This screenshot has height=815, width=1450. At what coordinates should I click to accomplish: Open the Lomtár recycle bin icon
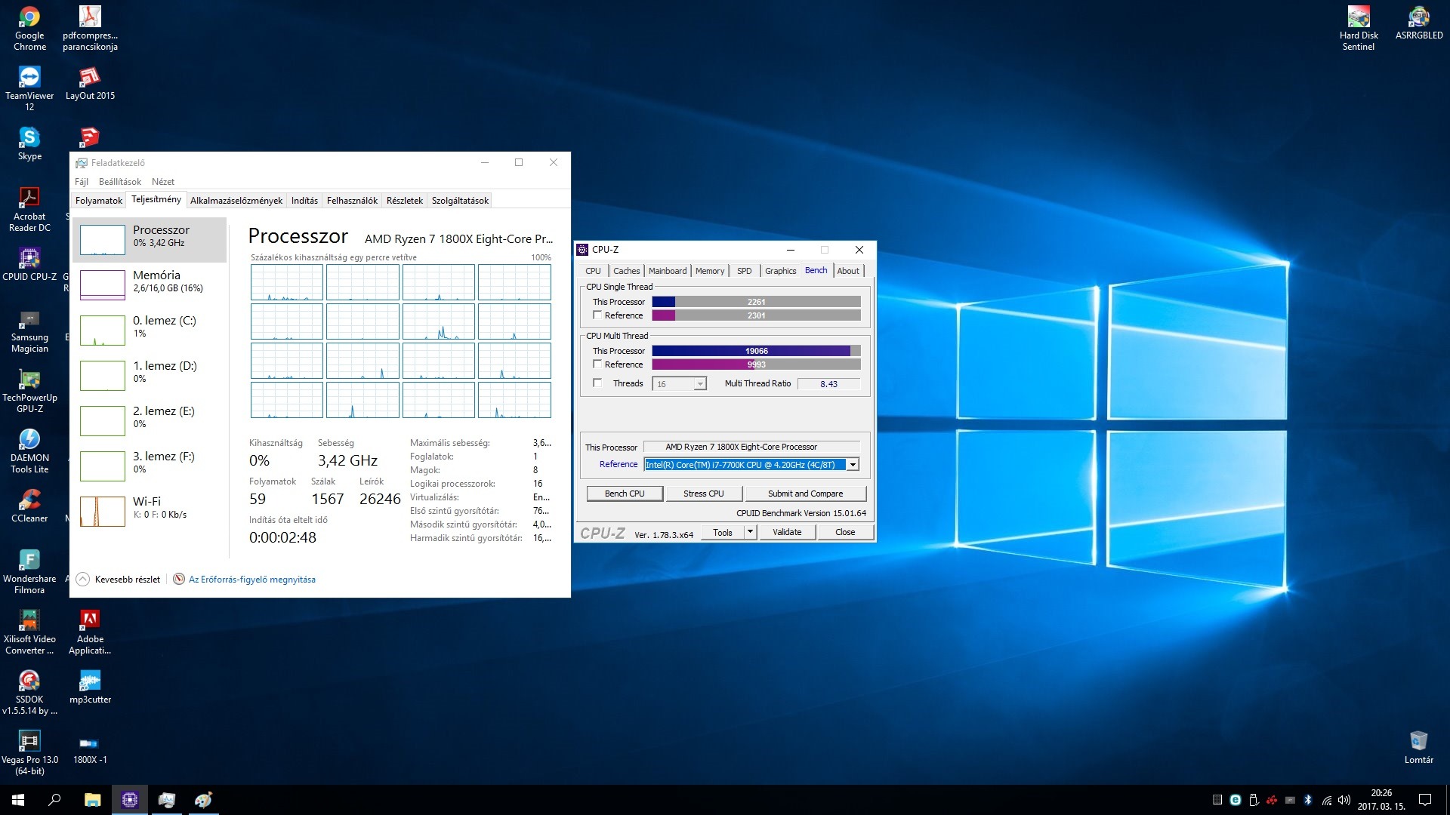pyautogui.click(x=1419, y=747)
